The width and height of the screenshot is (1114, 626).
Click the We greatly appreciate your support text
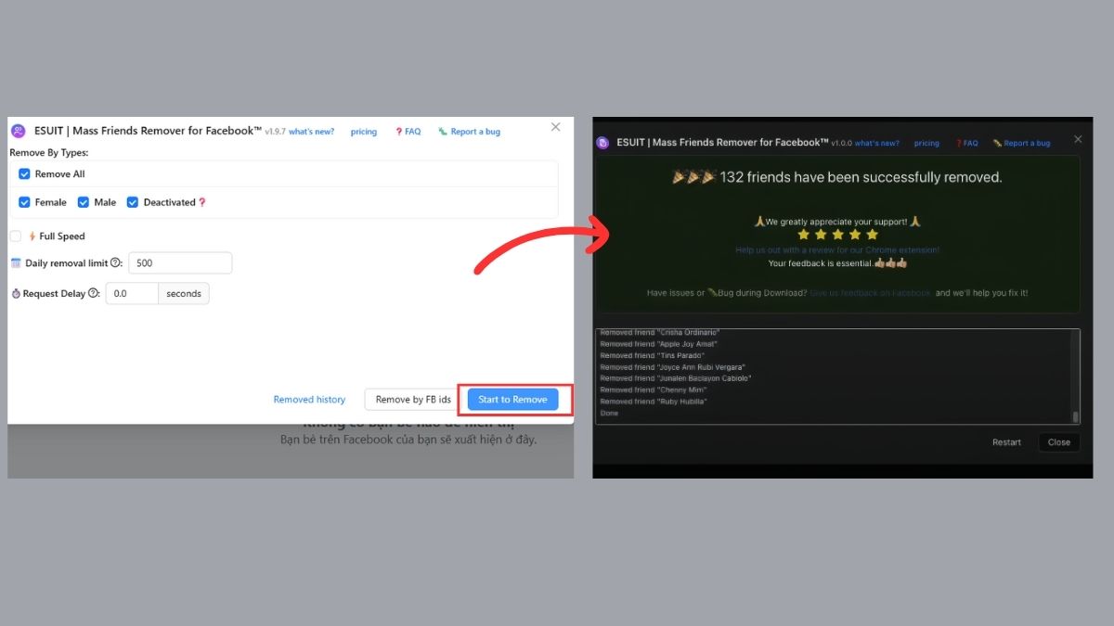837,222
